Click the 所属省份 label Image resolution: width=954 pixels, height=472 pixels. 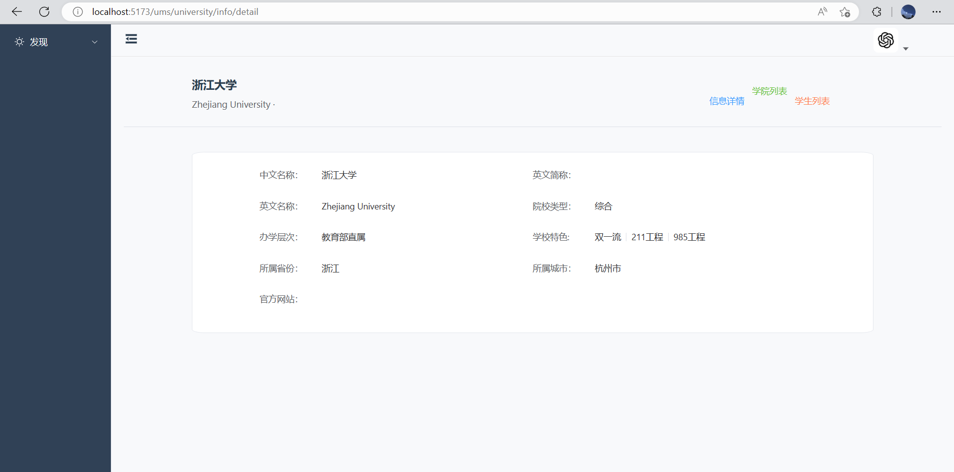(278, 269)
